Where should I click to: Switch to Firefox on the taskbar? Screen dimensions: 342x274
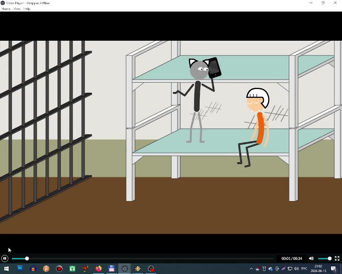coord(98,269)
